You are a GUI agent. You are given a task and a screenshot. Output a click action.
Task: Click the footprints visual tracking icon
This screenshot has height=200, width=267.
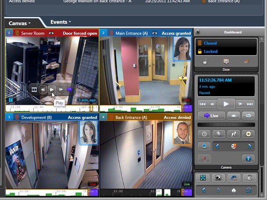click(x=233, y=134)
